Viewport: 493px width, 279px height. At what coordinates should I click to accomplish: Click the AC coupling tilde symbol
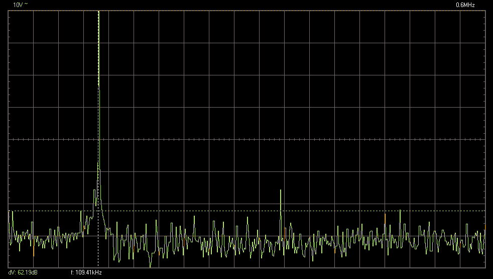(x=25, y=5)
